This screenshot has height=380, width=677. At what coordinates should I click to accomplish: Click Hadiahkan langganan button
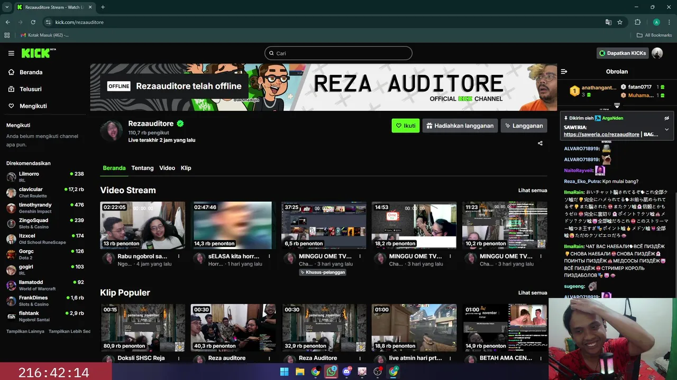(460, 126)
